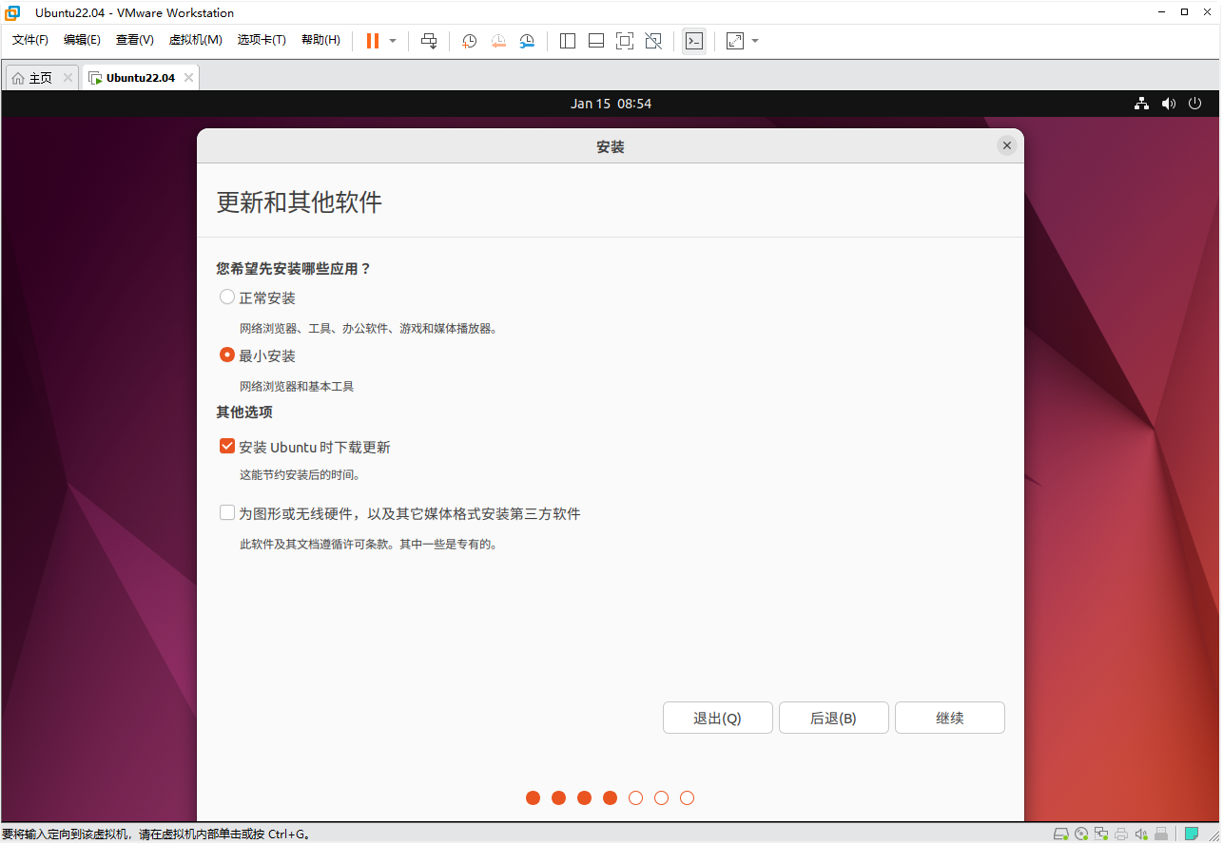Image resolution: width=1223 pixels, height=844 pixels.
Task: Click the CD/DVD drive status bar icon
Action: click(1081, 834)
